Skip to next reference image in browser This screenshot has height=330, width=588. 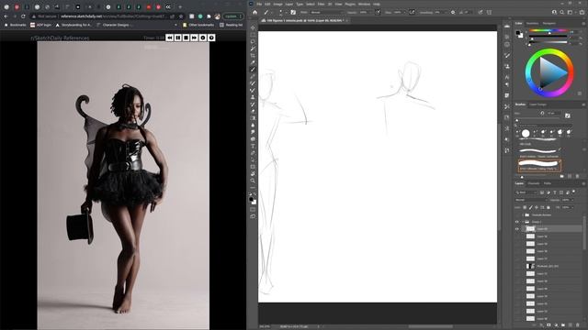coord(194,38)
